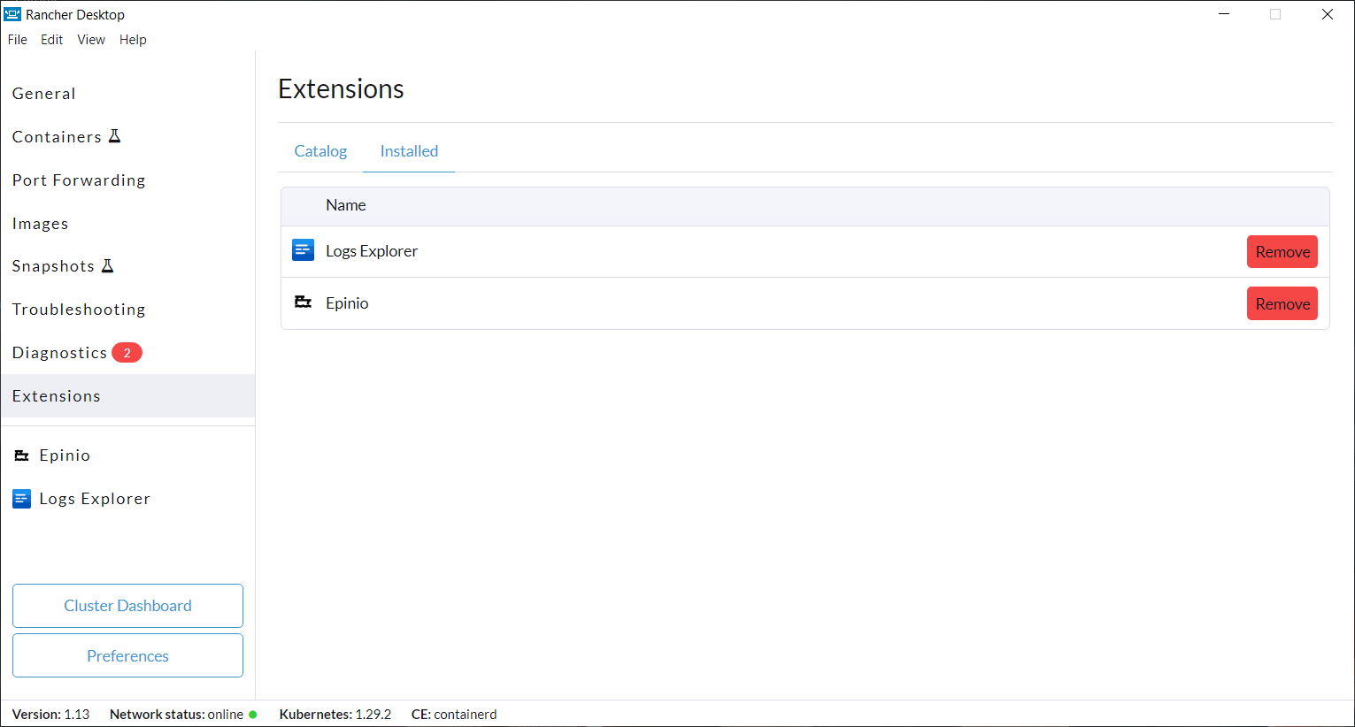Click the Epinio icon in the installed table
The image size is (1355, 727).
coord(303,302)
